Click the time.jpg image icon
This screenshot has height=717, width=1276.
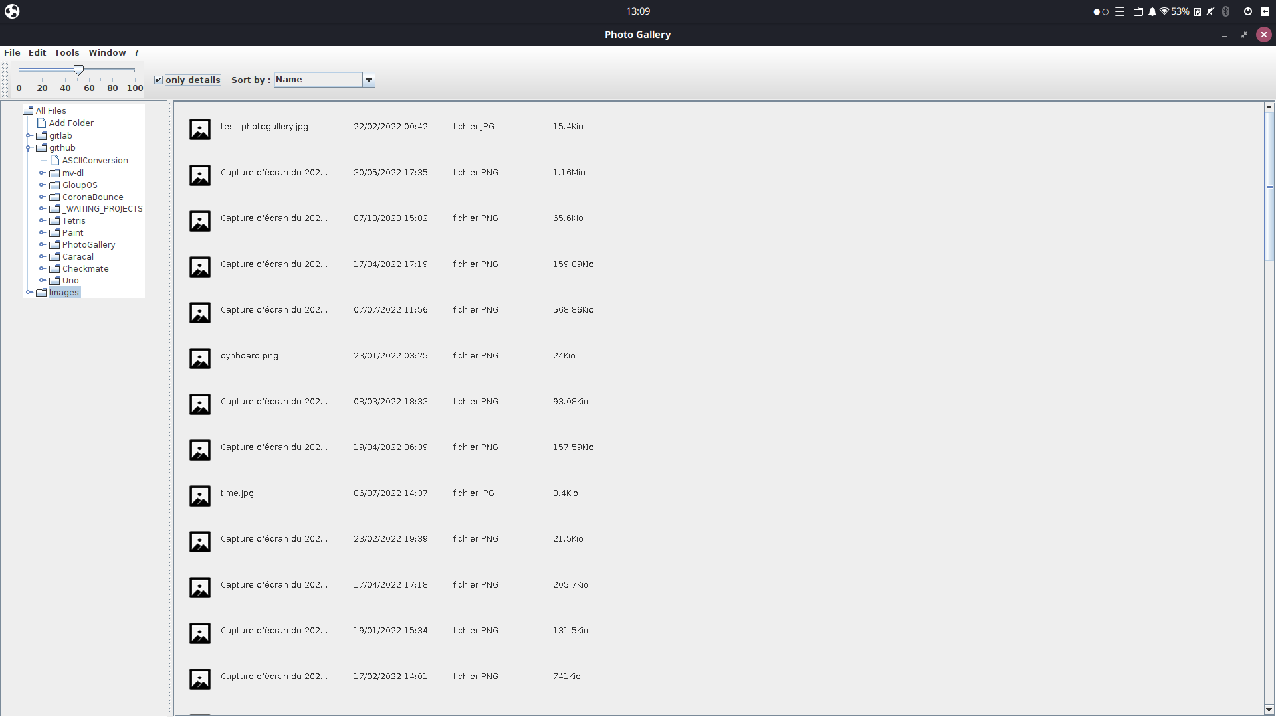click(200, 496)
